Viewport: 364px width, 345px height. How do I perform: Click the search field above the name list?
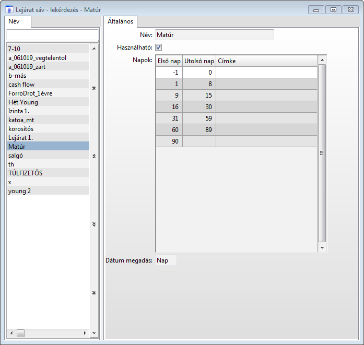pos(52,34)
